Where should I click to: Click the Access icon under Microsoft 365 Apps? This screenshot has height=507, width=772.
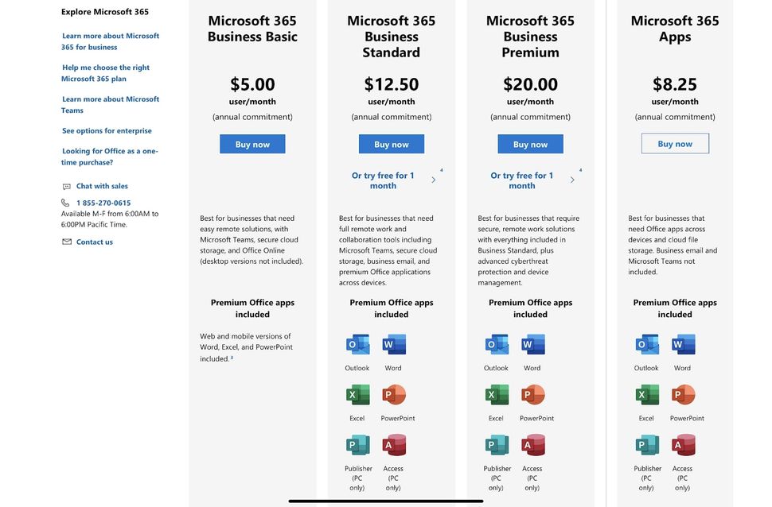(682, 445)
